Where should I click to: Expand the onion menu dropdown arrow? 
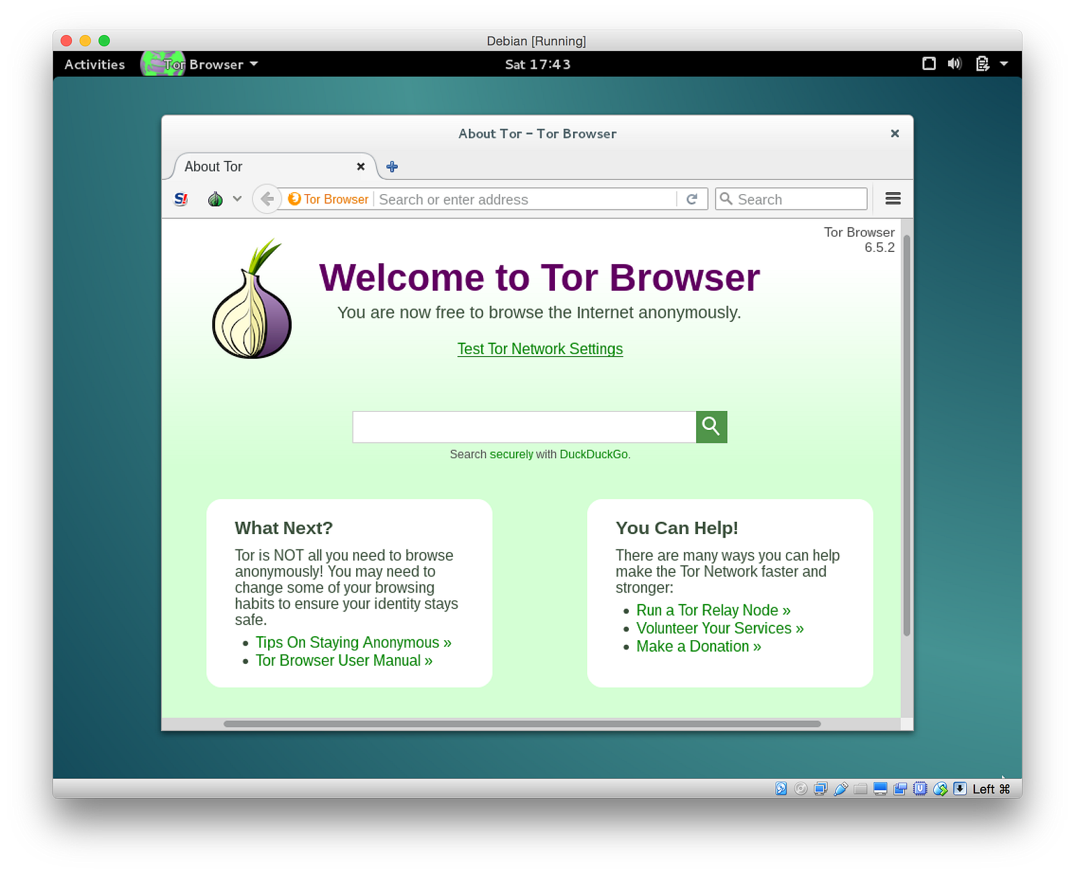click(237, 199)
